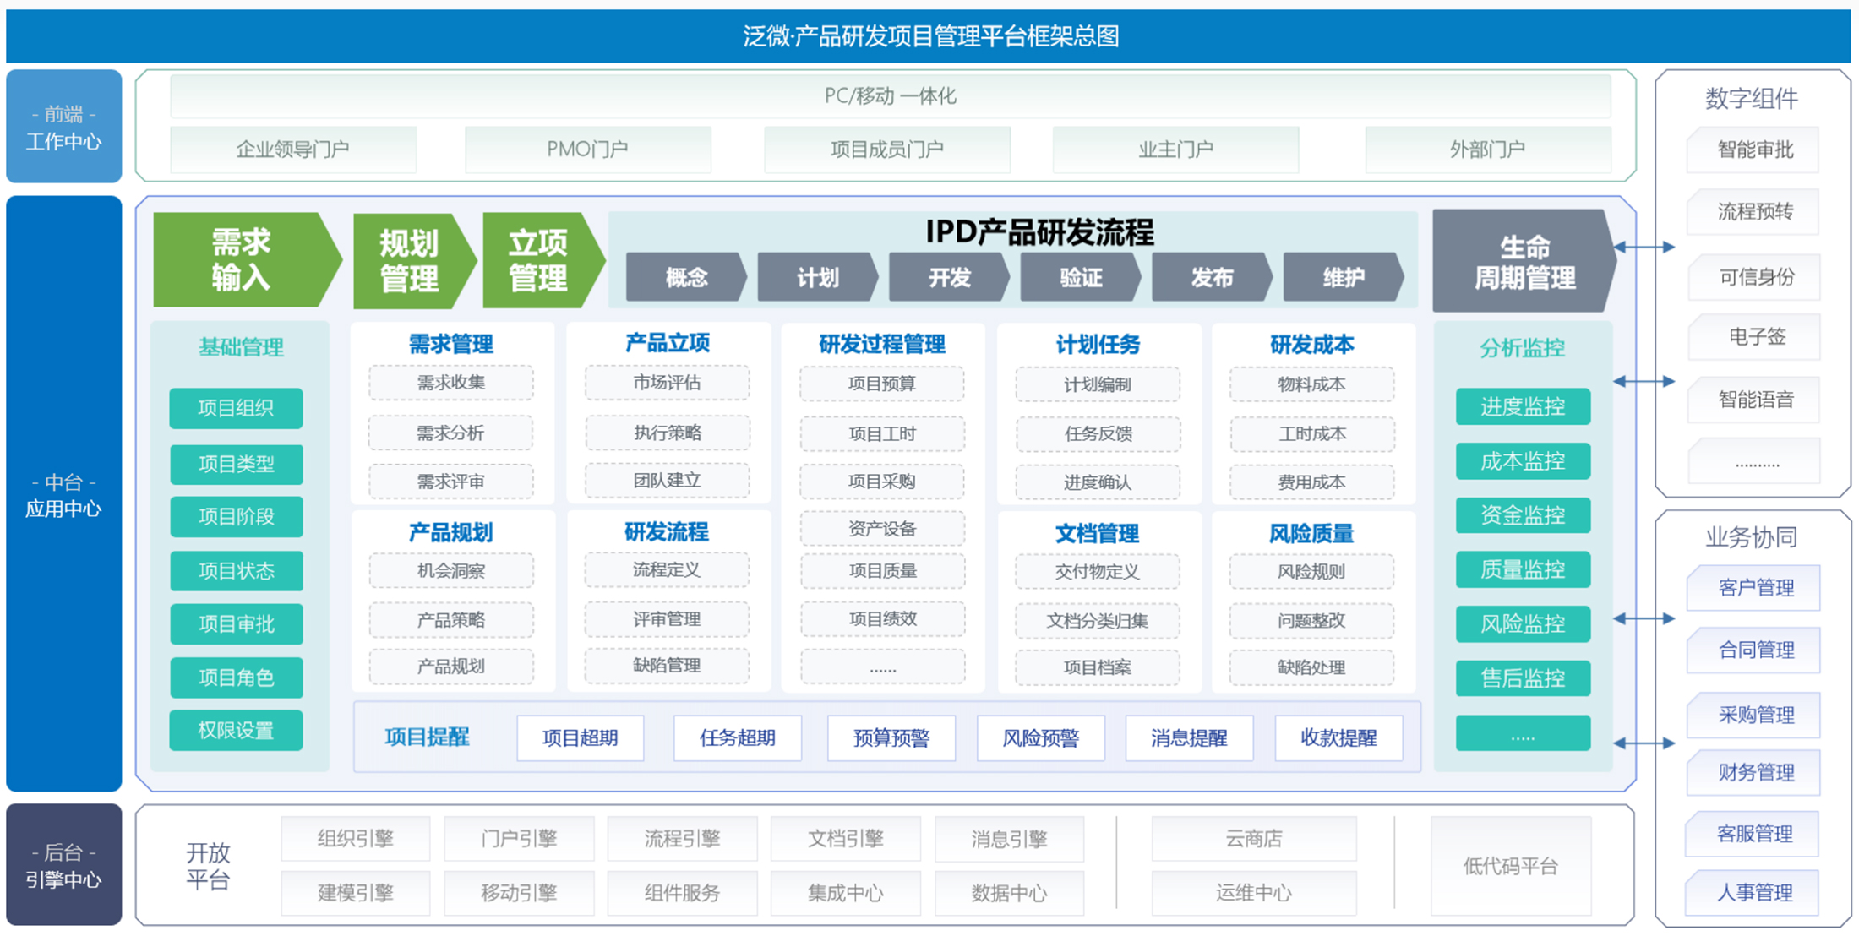Click the 风险监控 monitoring button
The height and width of the screenshot is (936, 1859).
[1523, 623]
